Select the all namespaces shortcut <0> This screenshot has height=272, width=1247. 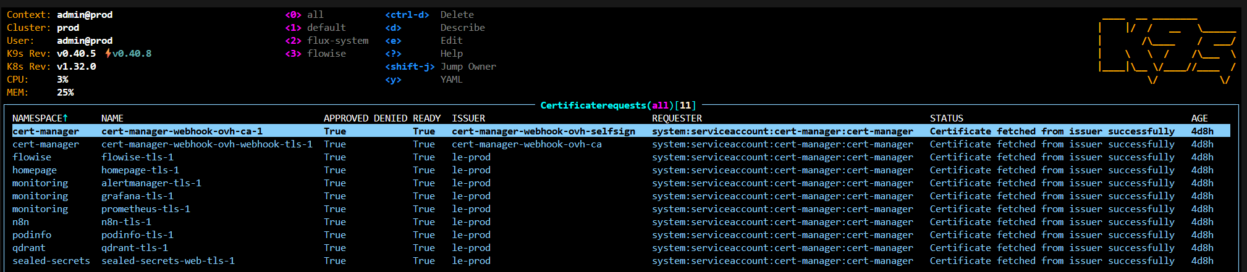[x=304, y=15]
